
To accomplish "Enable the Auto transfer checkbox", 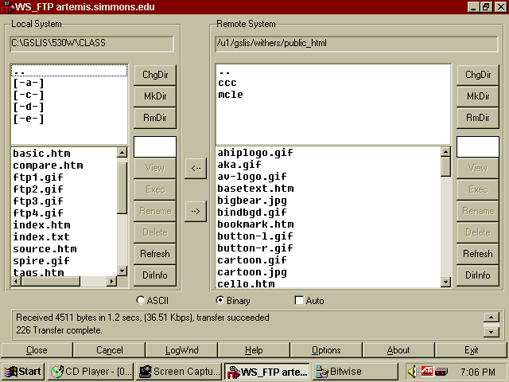I will tap(299, 301).
